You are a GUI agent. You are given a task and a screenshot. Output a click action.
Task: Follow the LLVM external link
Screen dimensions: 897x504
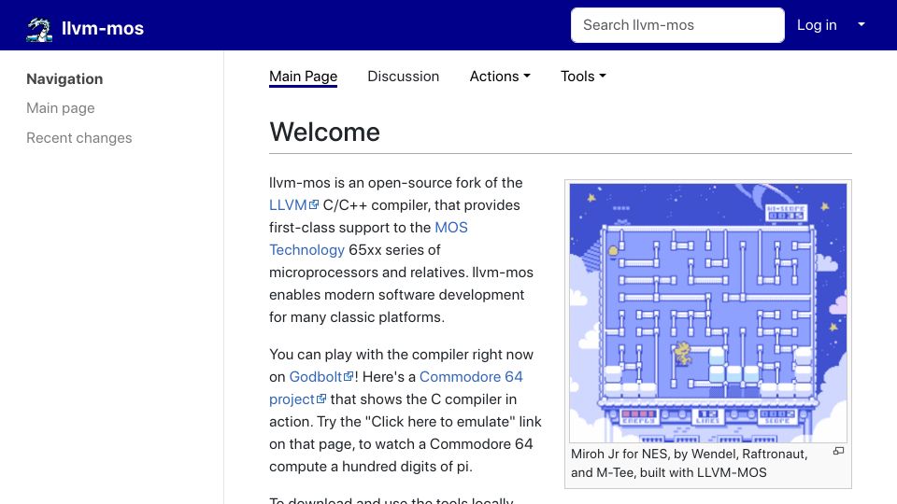click(x=293, y=205)
